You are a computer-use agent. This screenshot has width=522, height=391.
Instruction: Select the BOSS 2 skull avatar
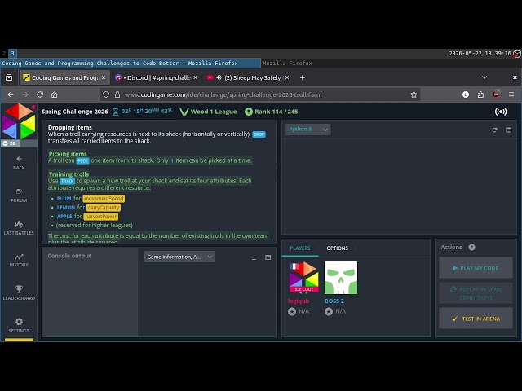coord(341,278)
